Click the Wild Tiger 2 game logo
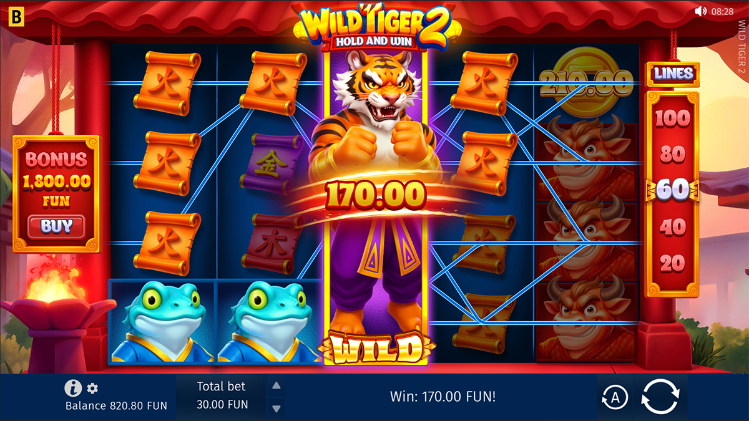This screenshot has width=749, height=421. pyautogui.click(x=375, y=28)
